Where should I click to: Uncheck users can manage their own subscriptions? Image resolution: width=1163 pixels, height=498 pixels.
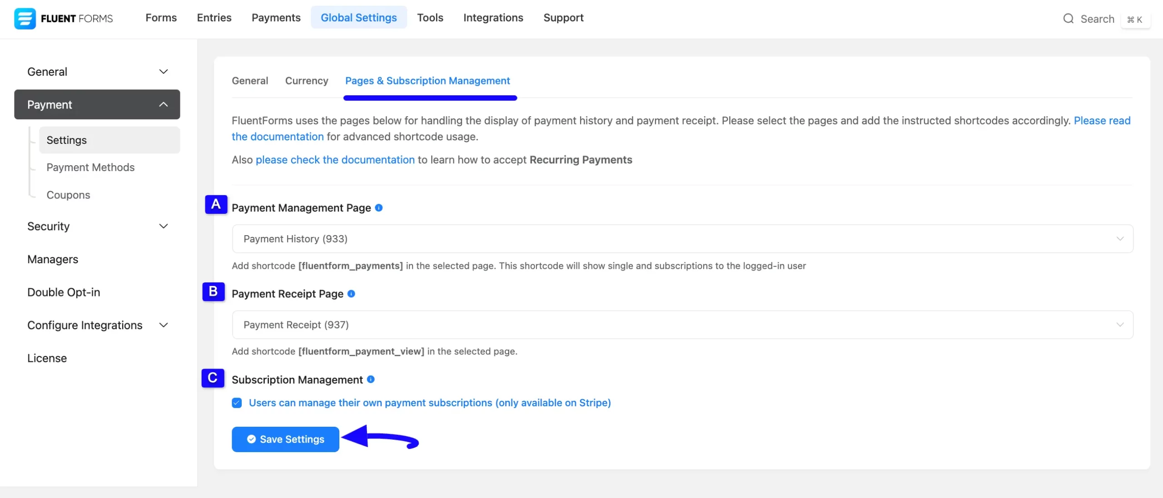point(236,403)
